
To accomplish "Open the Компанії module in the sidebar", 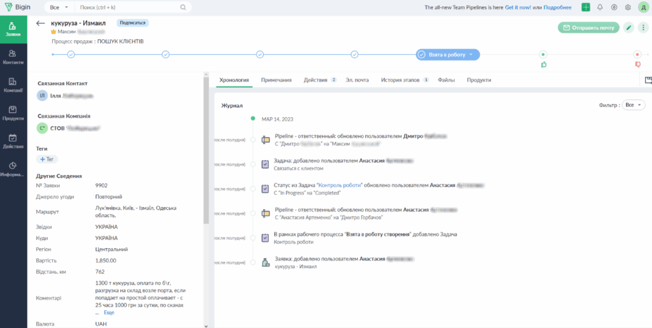I will pyautogui.click(x=13, y=85).
